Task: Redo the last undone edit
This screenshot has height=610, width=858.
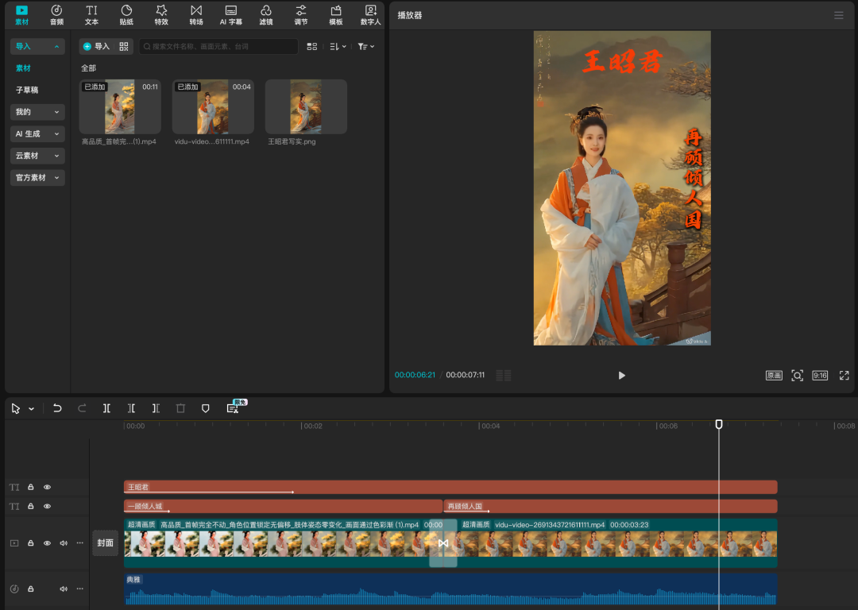Action: [82, 408]
